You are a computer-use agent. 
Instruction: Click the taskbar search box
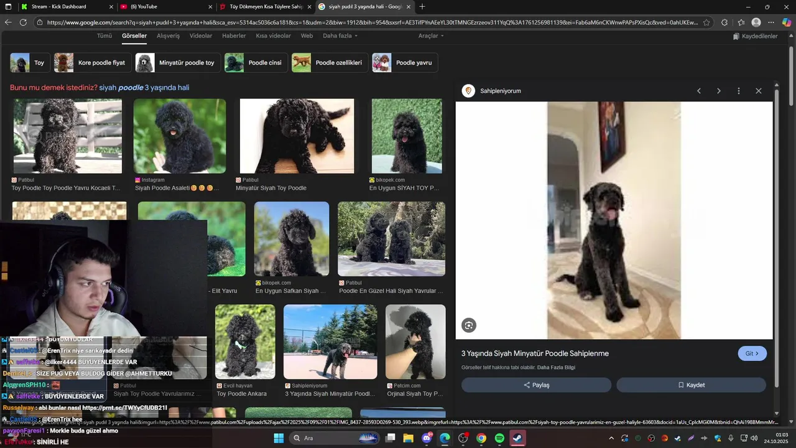pyautogui.click(x=336, y=438)
